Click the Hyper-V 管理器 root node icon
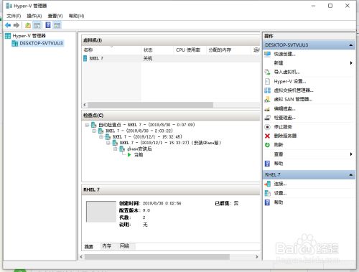Image resolution: width=359 pixels, height=272 pixels. 8,36
